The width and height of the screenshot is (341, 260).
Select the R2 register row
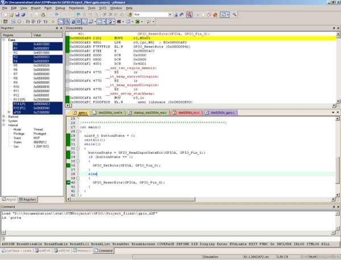pyautogui.click(x=38, y=53)
